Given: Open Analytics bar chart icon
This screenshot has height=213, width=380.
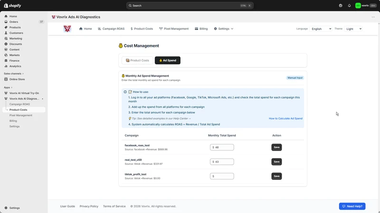Looking at the screenshot, I should point(6,66).
